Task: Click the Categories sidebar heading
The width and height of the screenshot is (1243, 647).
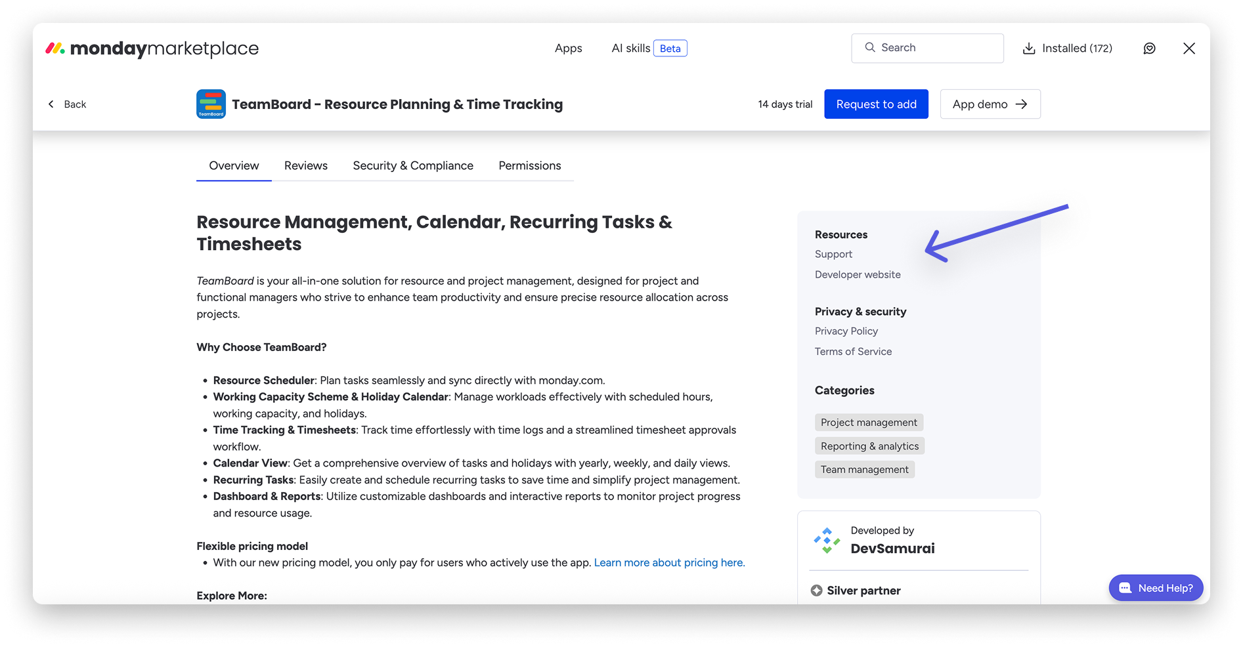Action: (844, 390)
